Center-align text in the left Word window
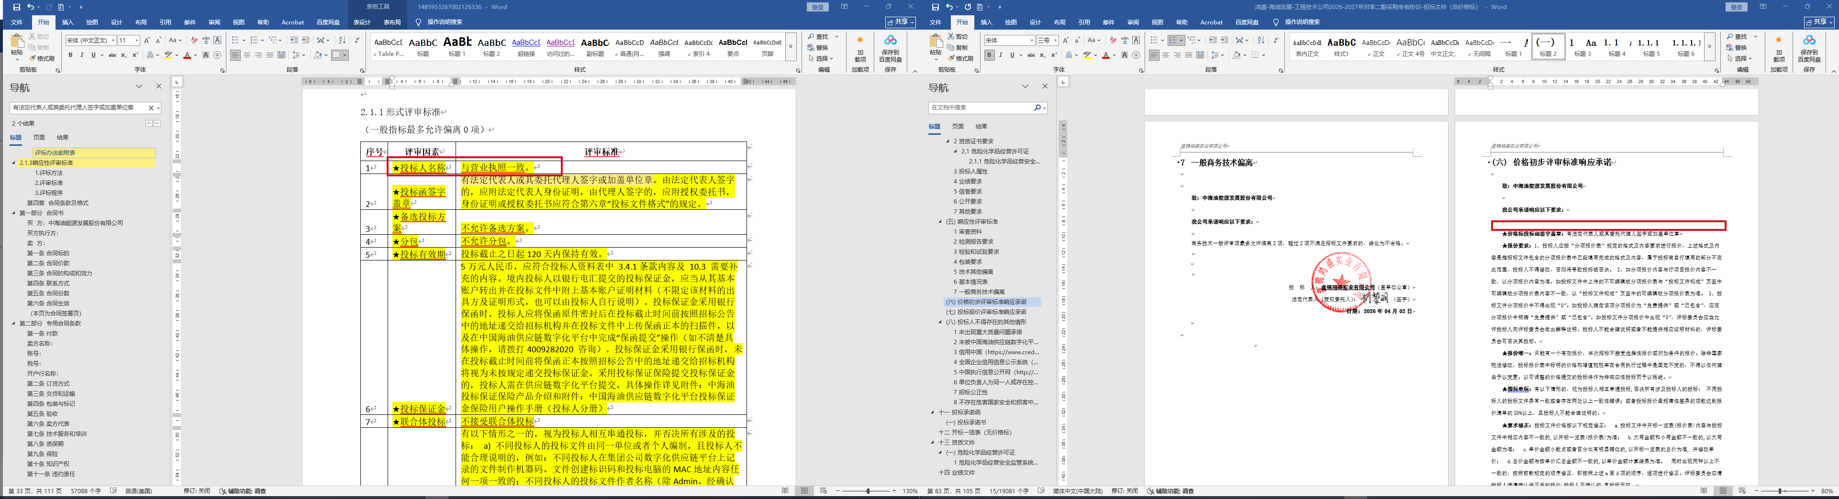The image size is (1839, 499). 247,55
